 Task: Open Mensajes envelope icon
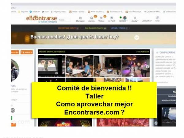point(80,18)
